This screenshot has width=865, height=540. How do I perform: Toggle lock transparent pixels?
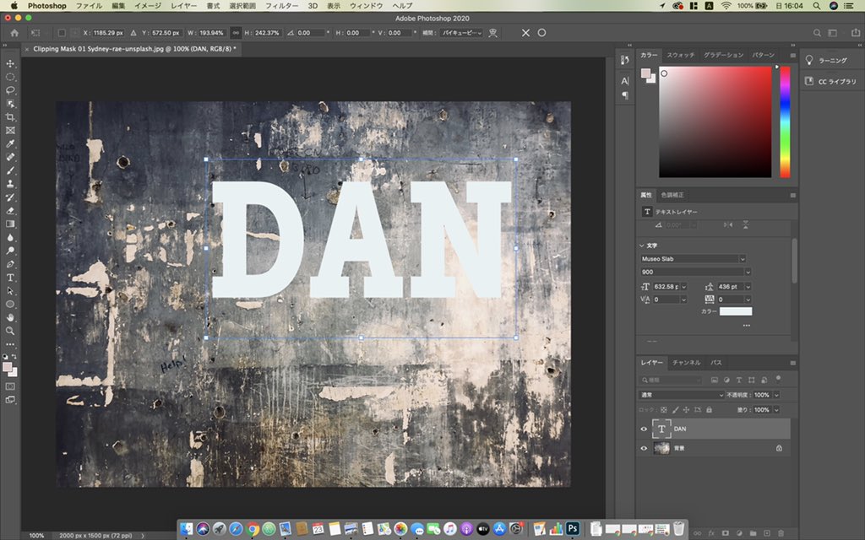point(664,410)
